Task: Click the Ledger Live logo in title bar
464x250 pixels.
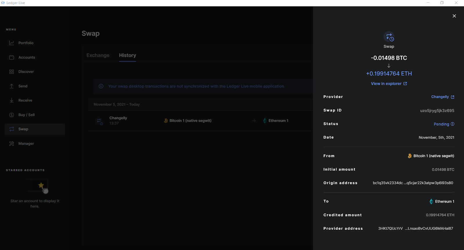Action: (3, 3)
